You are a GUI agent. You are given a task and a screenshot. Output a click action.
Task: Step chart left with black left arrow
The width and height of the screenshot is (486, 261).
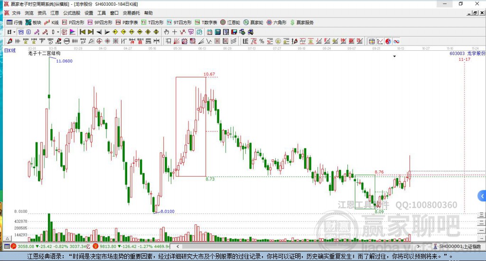[x=99, y=32]
